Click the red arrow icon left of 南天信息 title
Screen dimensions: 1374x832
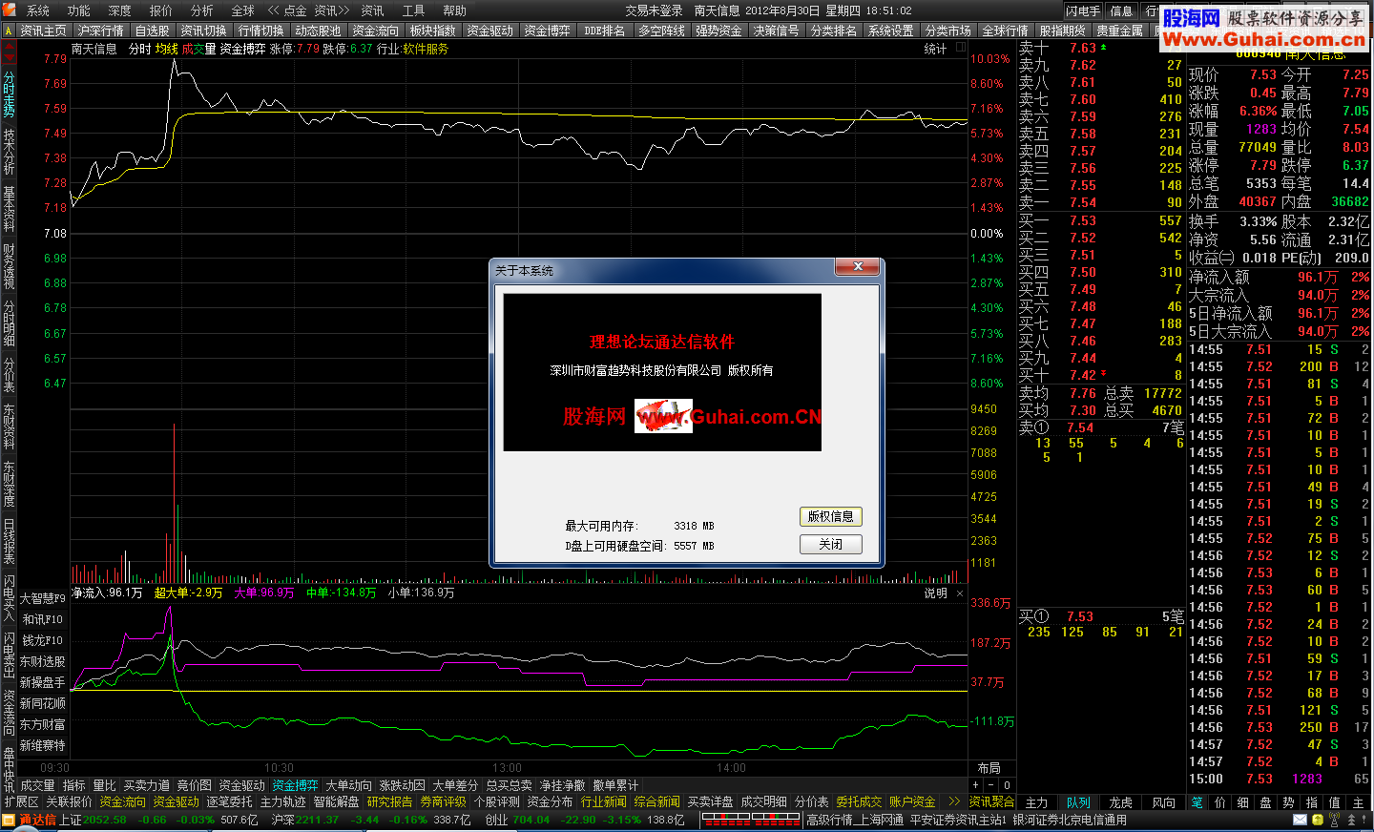tap(9, 50)
